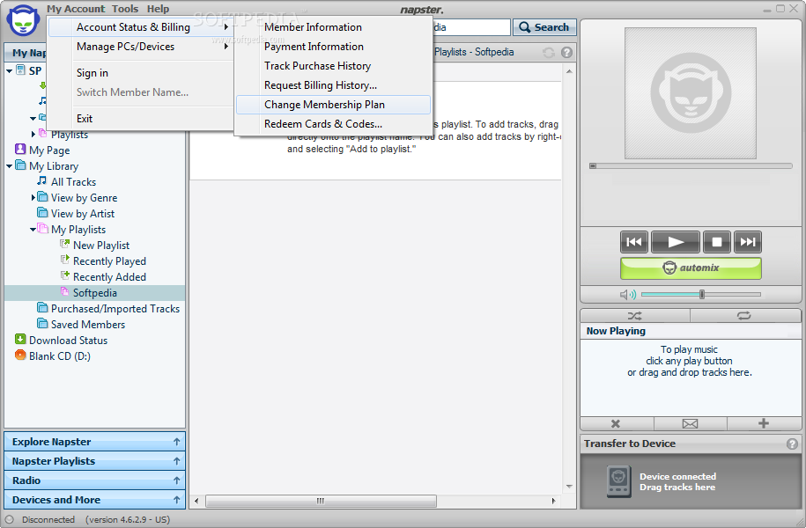The width and height of the screenshot is (806, 528).
Task: Click the plus icon under Now Playing
Action: click(x=764, y=423)
